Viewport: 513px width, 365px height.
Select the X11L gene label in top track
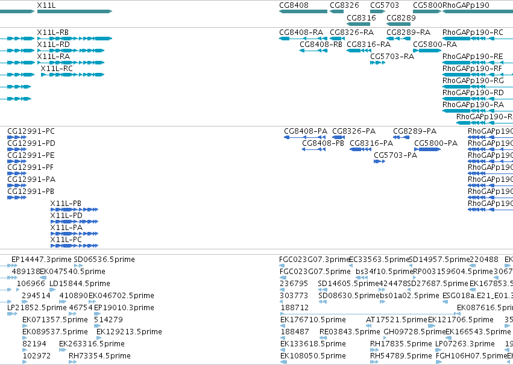pyautogui.click(x=46, y=5)
